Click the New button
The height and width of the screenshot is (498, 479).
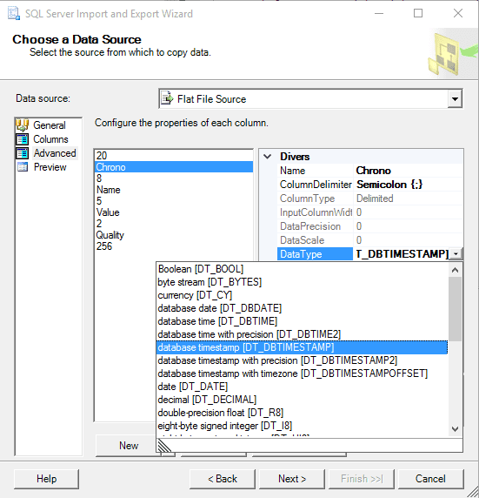point(129,445)
